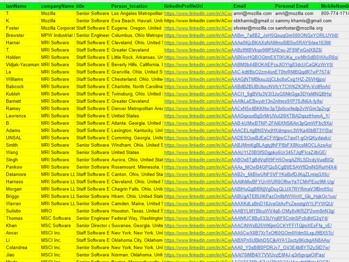This screenshot has width=349, height=262.
Task: Open the LinkedIn link in Harner's row
Action: click(x=248, y=43)
